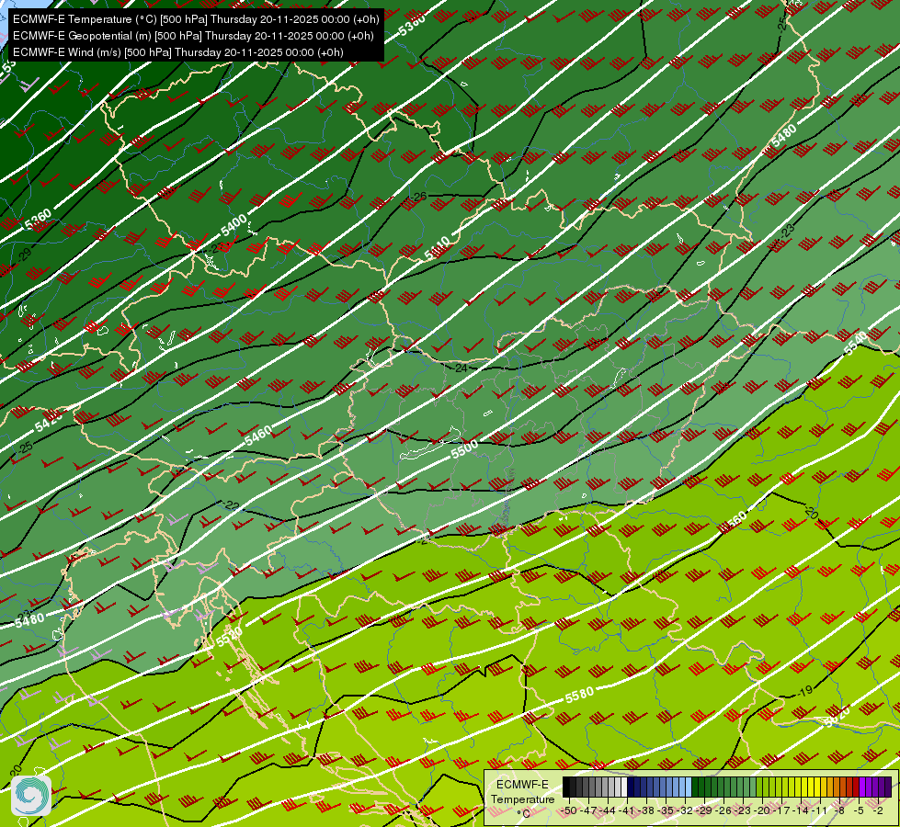
Task: Click the black swatch at the legend's cold end
Action: 566,787
